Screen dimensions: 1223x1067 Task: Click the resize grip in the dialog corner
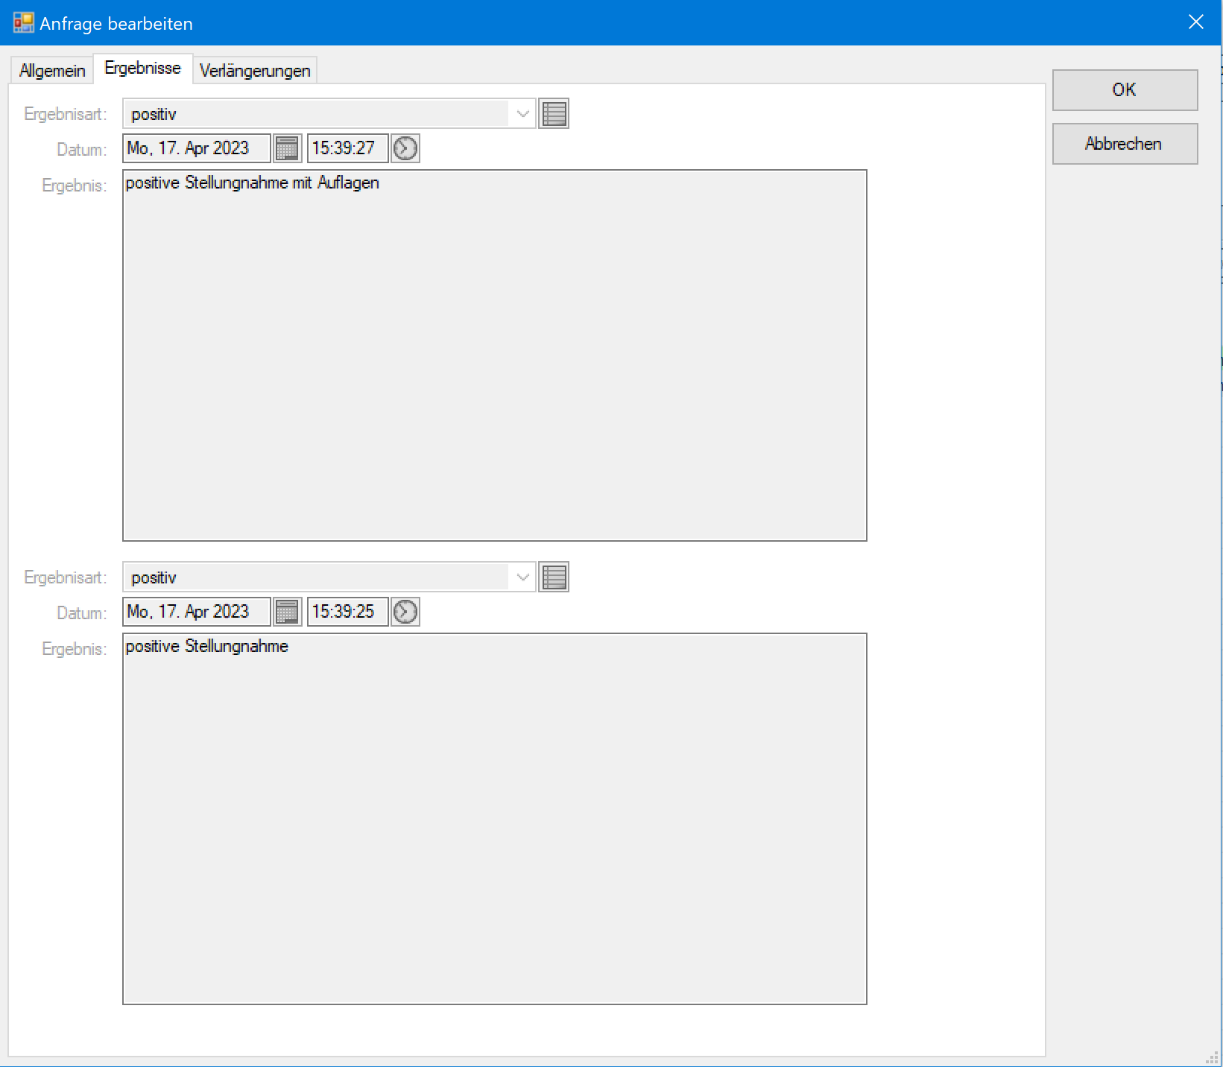(1213, 1058)
